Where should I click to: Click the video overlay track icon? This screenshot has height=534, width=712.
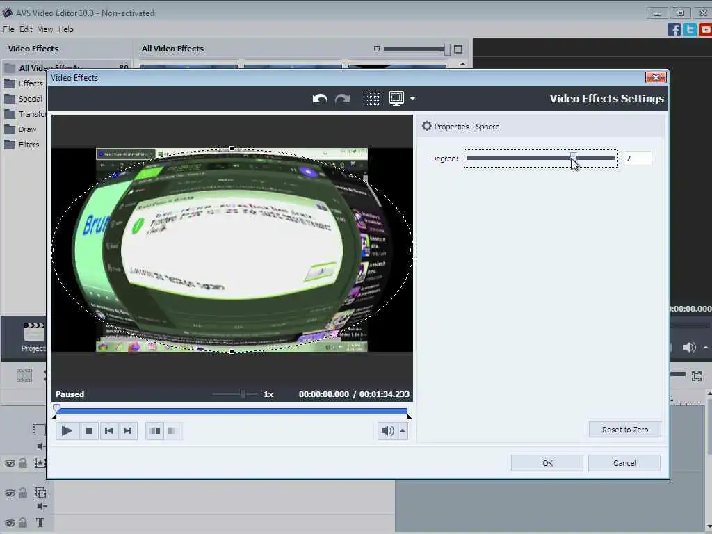point(40,493)
